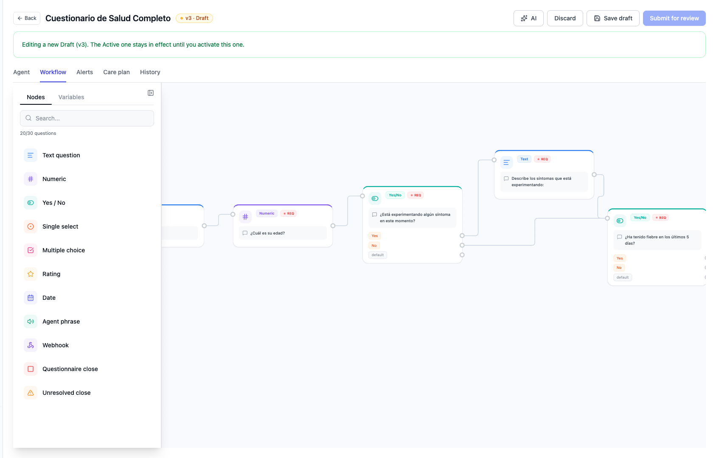Click the comment icon beside Describe los síntomas
716x458 pixels.
506,179
